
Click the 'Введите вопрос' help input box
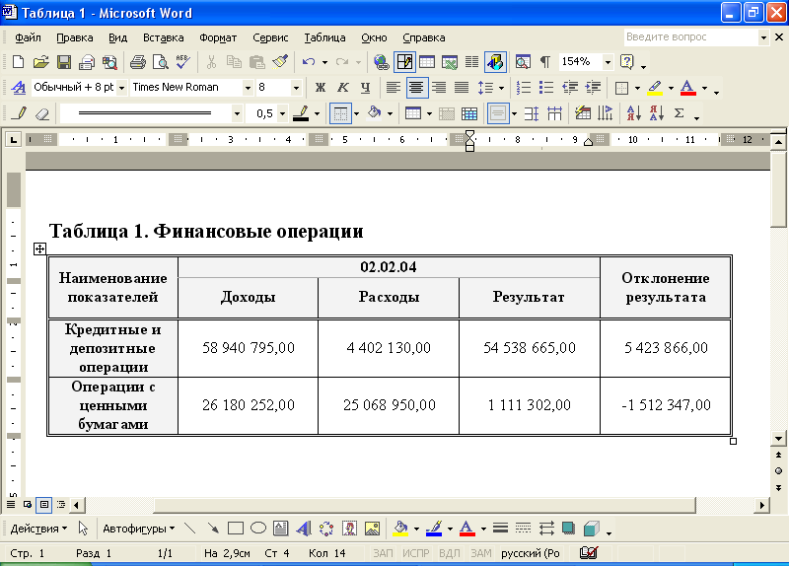point(688,37)
